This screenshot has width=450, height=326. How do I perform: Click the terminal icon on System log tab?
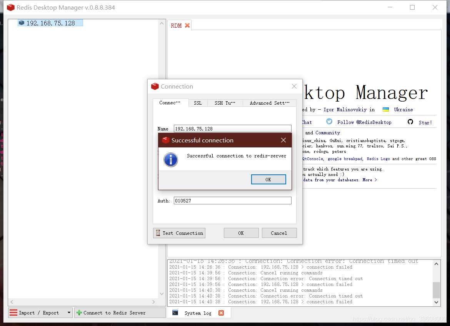[175, 313]
